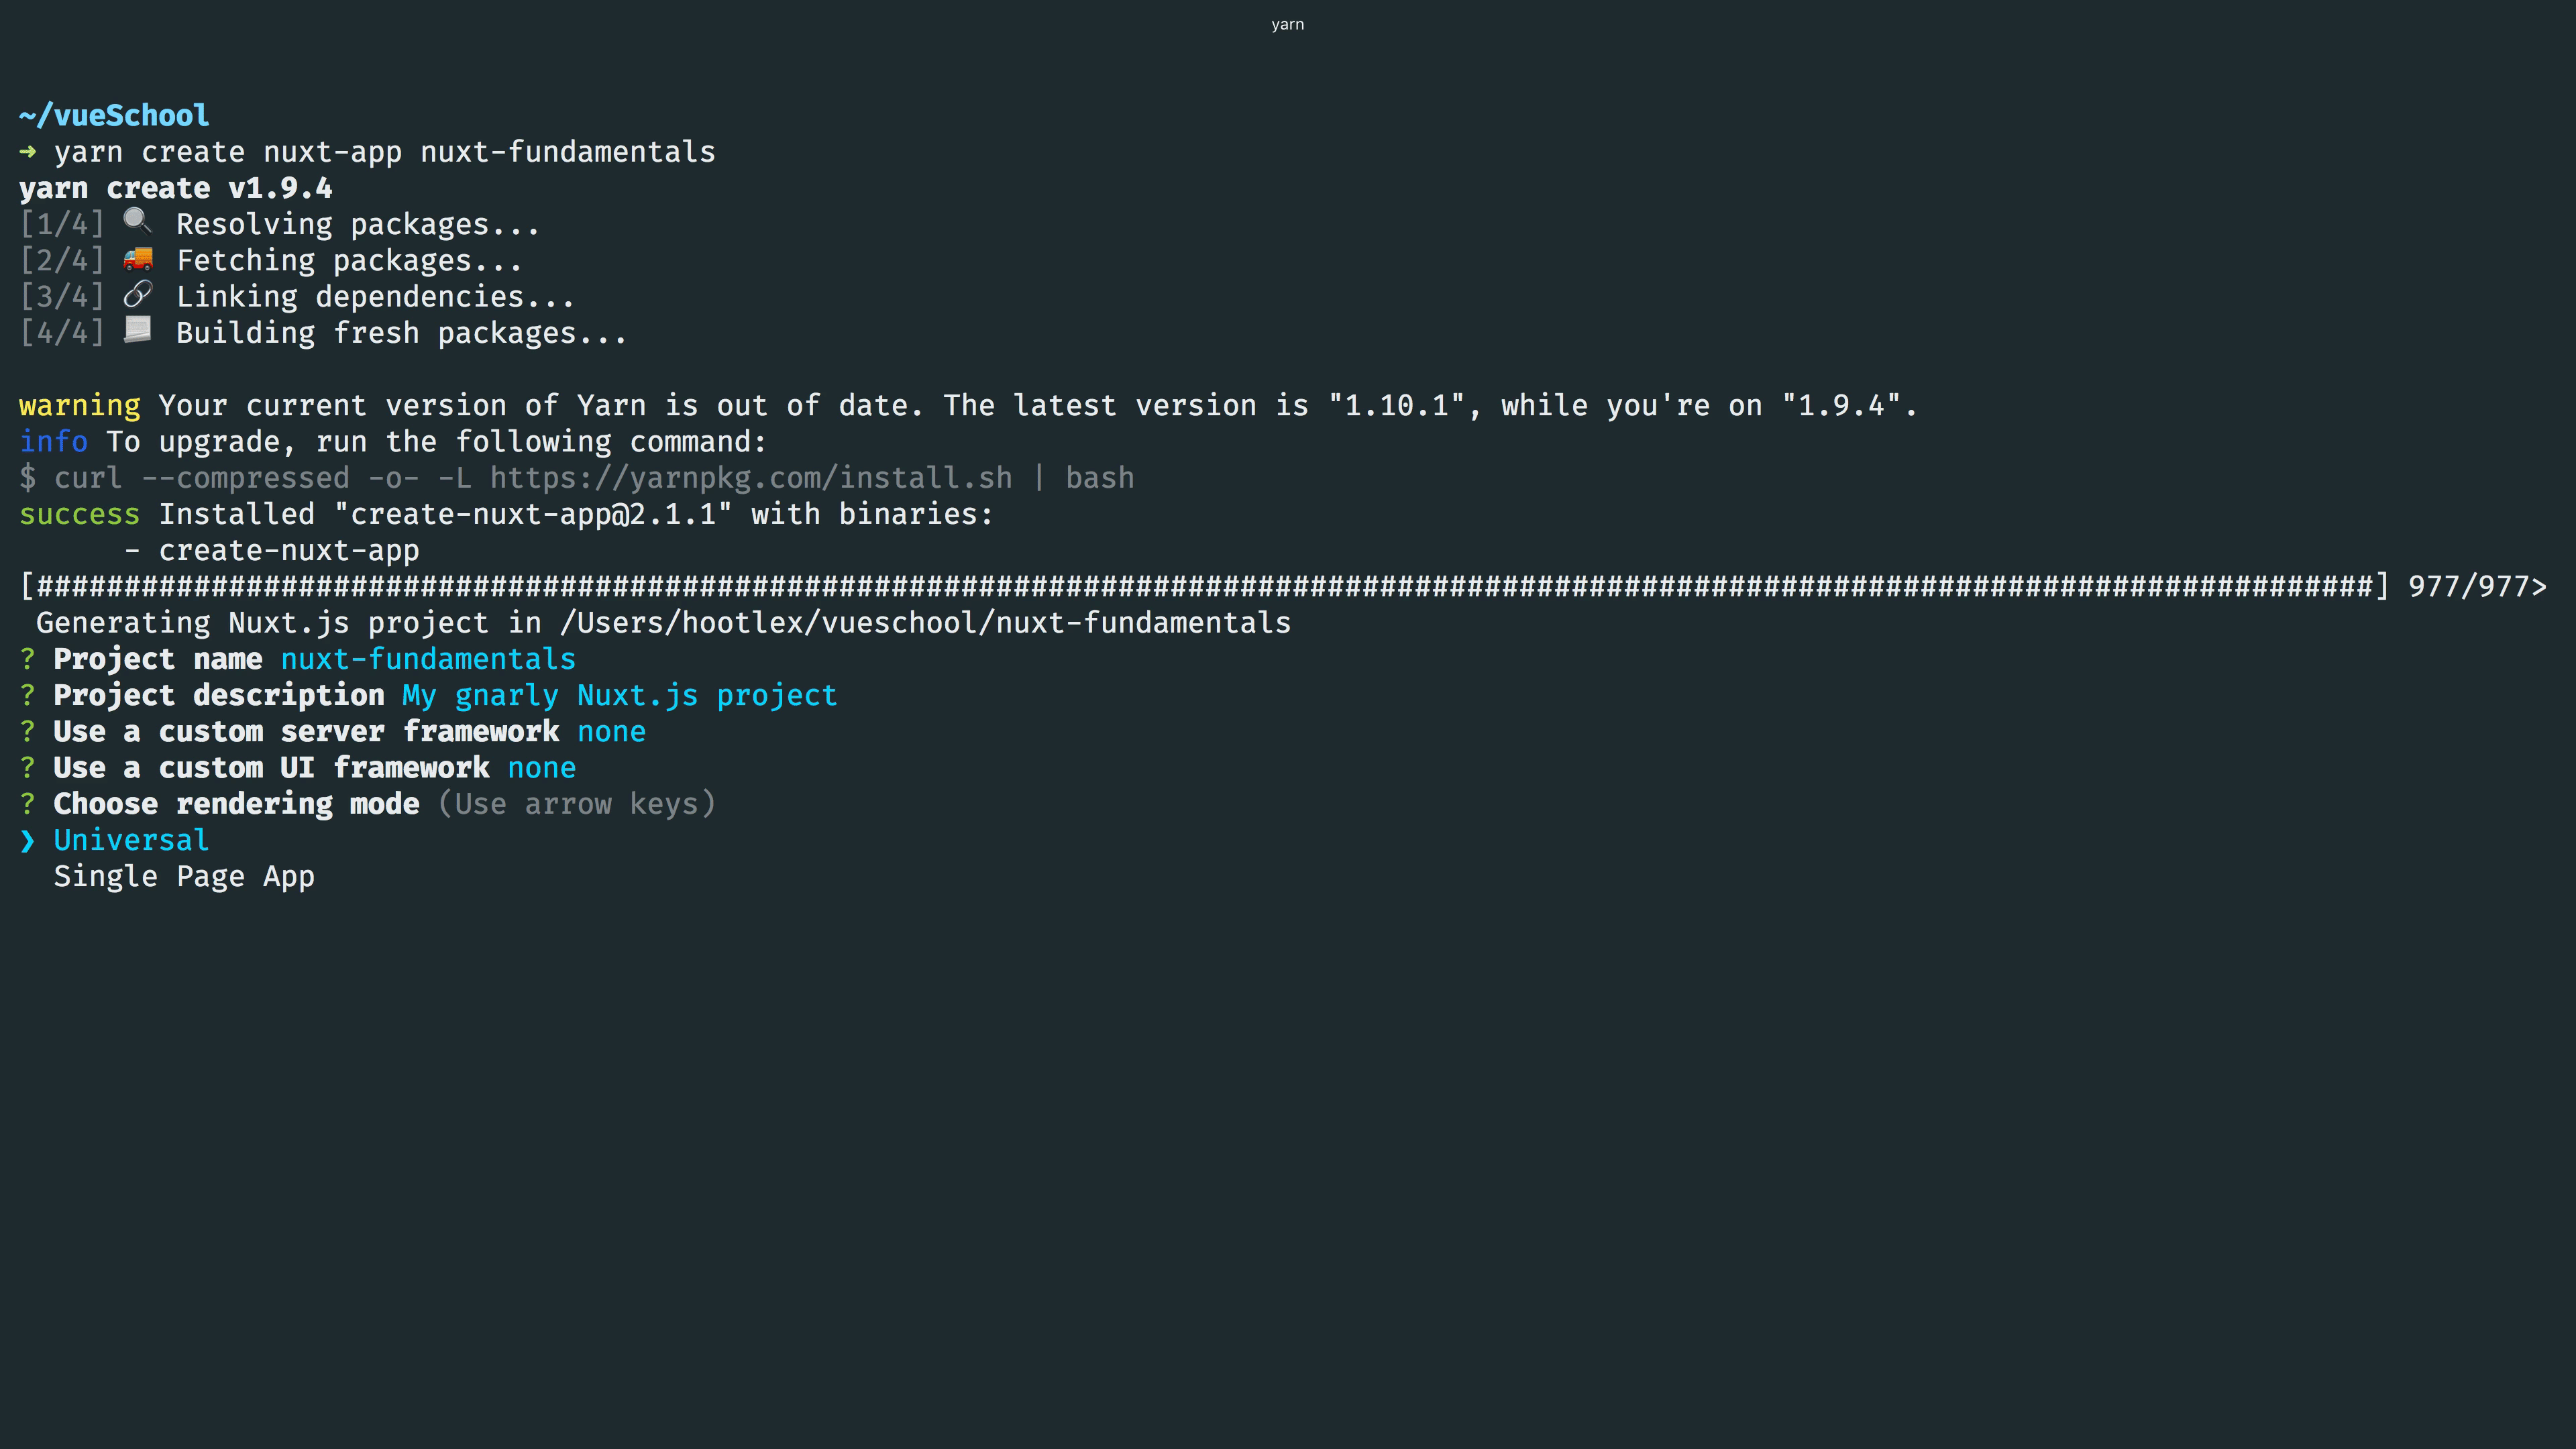Image resolution: width=2576 pixels, height=1449 pixels.
Task: Click the 'yarn' window title text
Action: click(1287, 24)
